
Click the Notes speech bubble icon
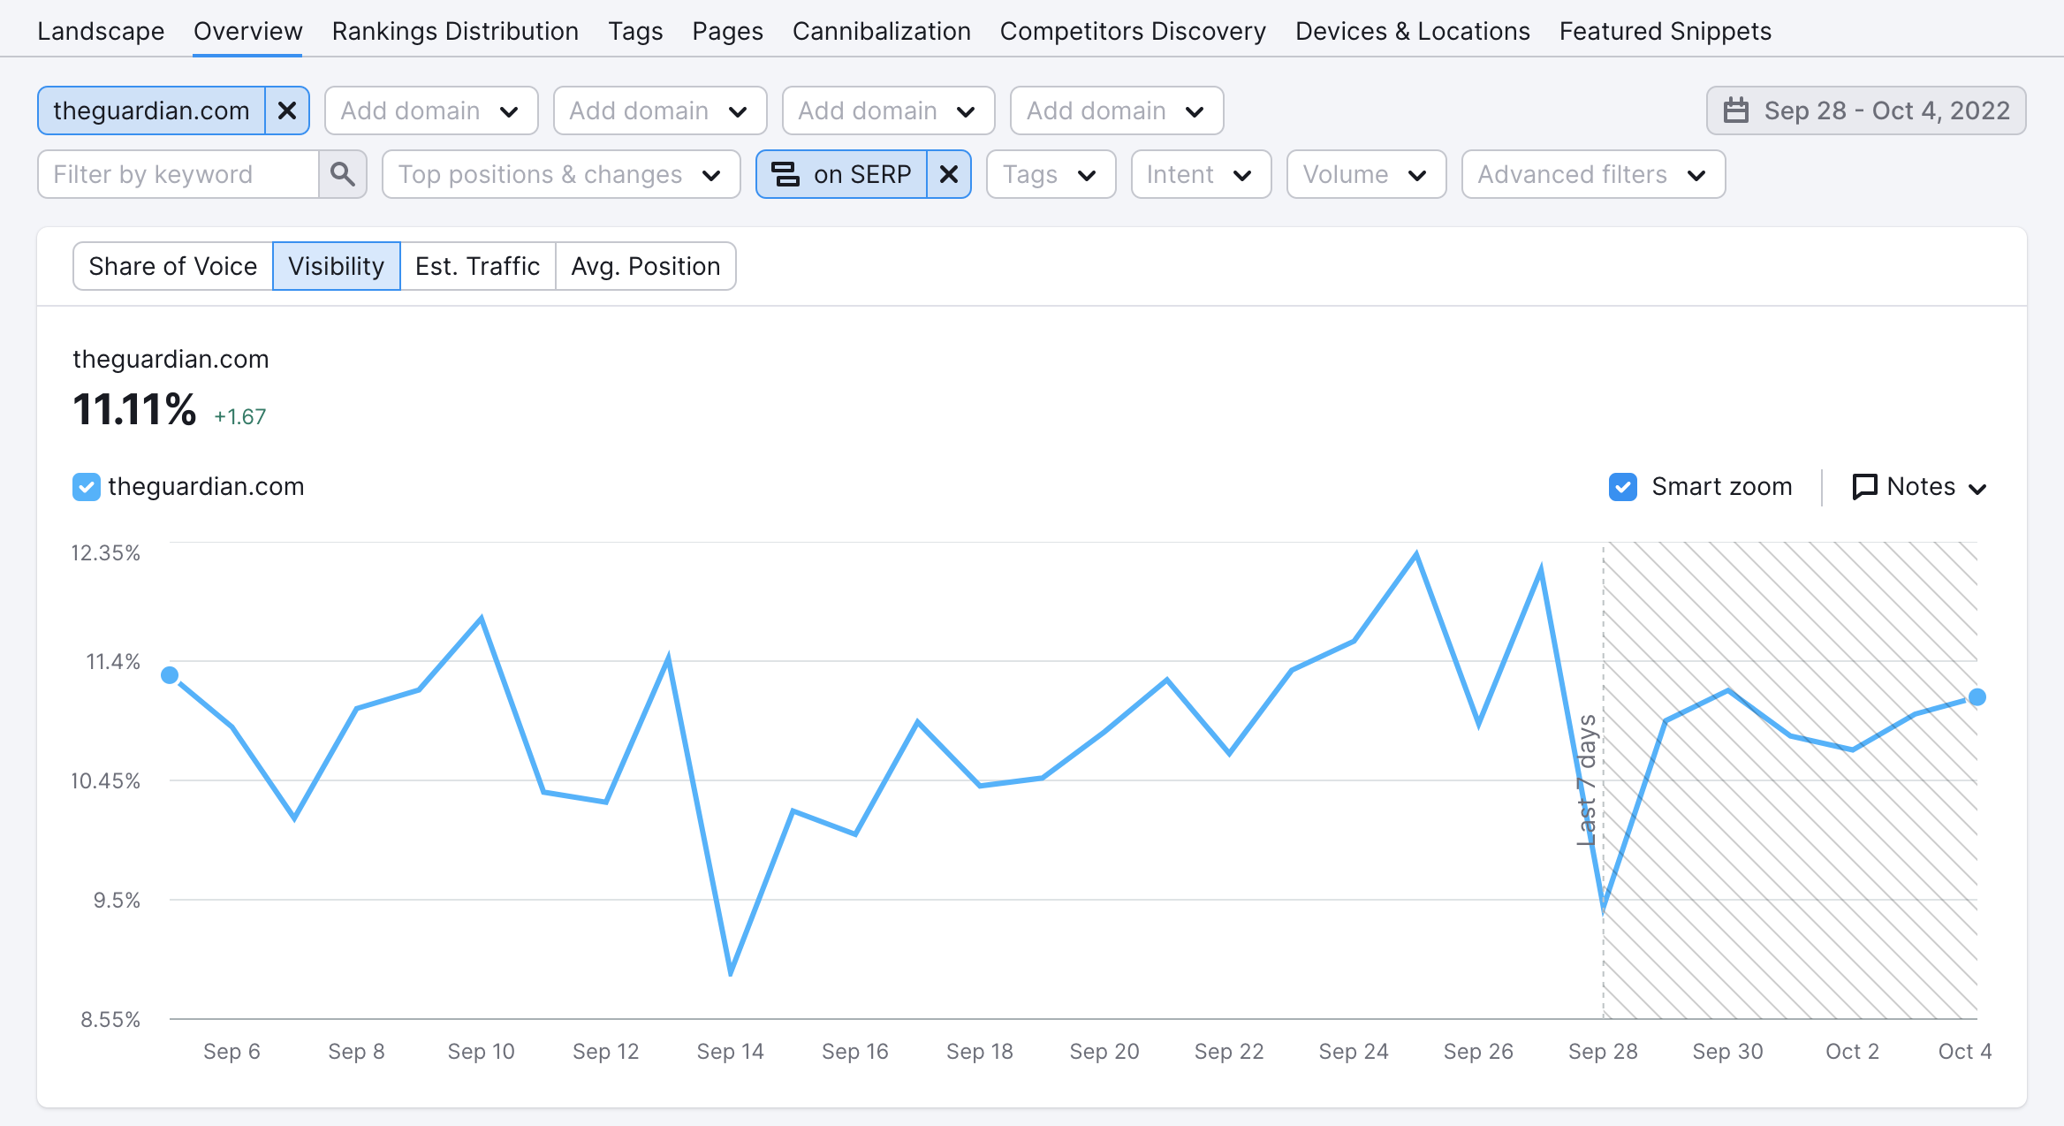pyautogui.click(x=1864, y=486)
